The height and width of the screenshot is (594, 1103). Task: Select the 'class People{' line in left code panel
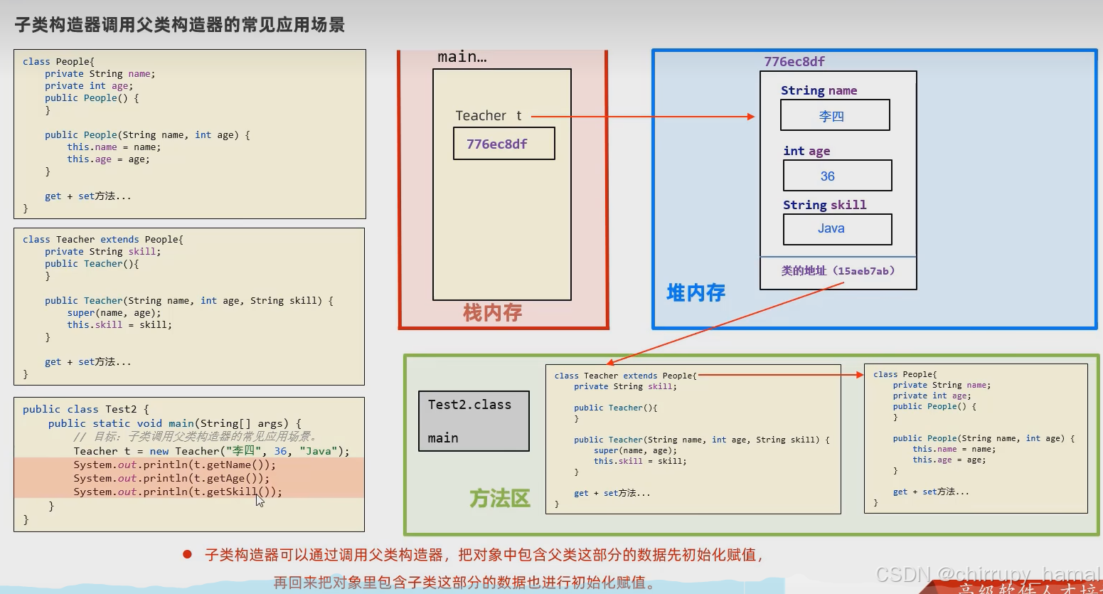(58, 62)
